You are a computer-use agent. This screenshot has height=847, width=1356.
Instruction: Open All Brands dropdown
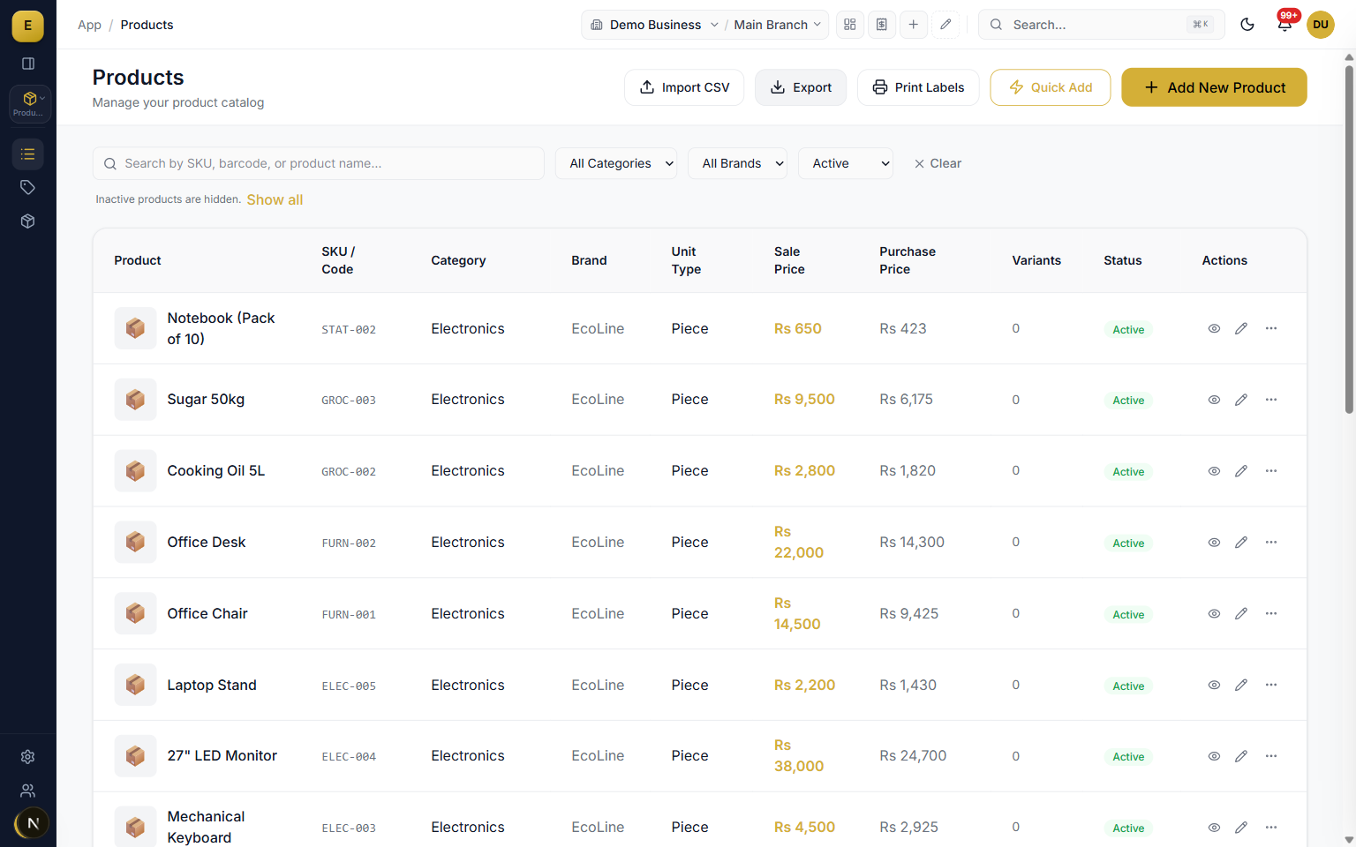[x=737, y=163]
